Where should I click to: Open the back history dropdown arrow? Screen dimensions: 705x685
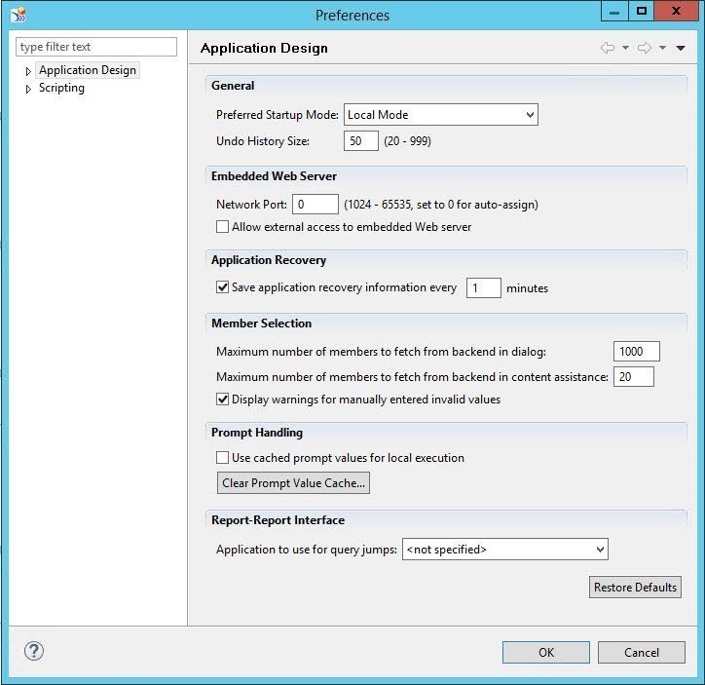(x=625, y=48)
